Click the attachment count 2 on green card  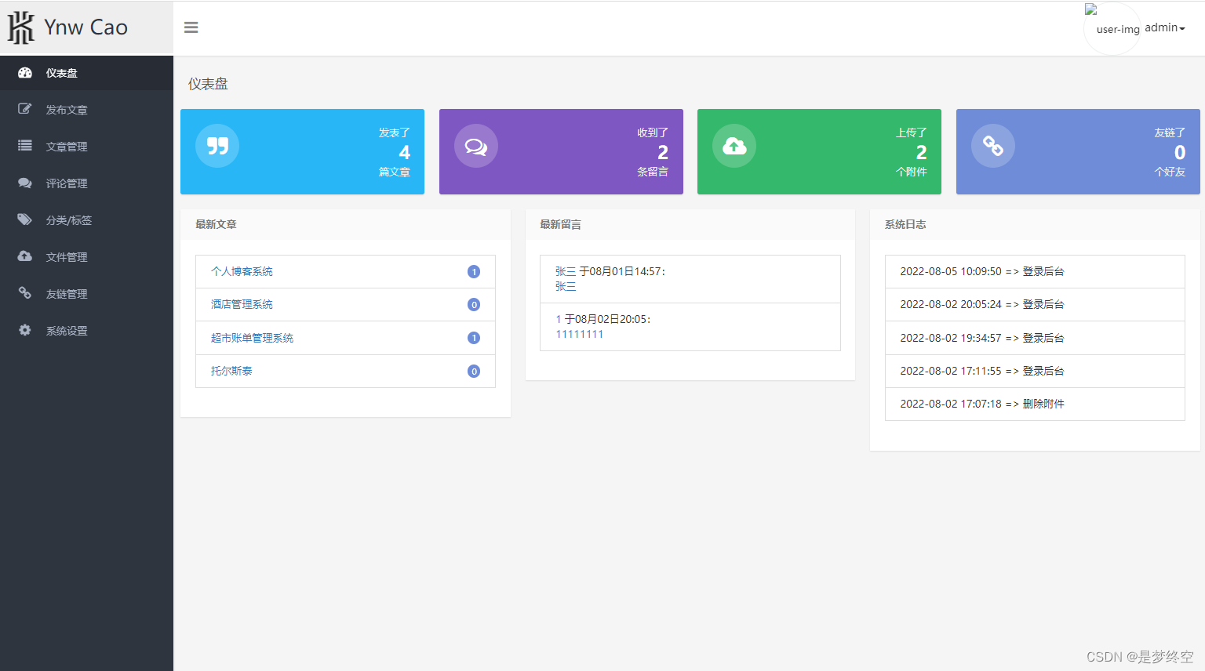pos(922,152)
